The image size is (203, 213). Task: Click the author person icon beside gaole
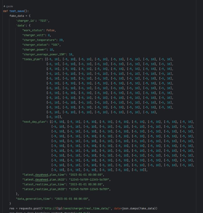[4, 6]
